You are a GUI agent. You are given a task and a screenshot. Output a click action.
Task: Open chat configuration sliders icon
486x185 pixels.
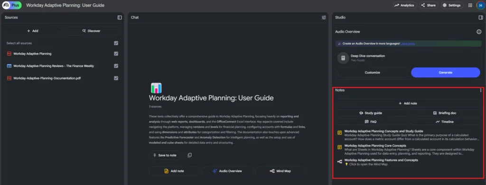click(324, 18)
